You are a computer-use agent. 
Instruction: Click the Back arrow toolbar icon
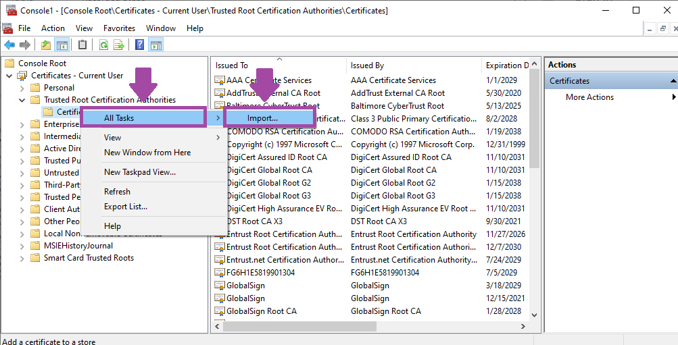pos(9,45)
